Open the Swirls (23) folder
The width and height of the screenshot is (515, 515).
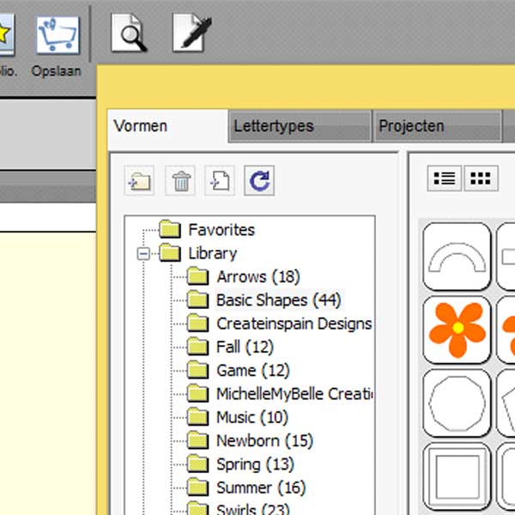click(238, 508)
